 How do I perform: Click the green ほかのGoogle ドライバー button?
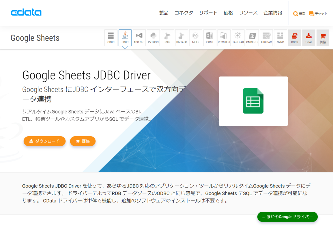click(287, 217)
